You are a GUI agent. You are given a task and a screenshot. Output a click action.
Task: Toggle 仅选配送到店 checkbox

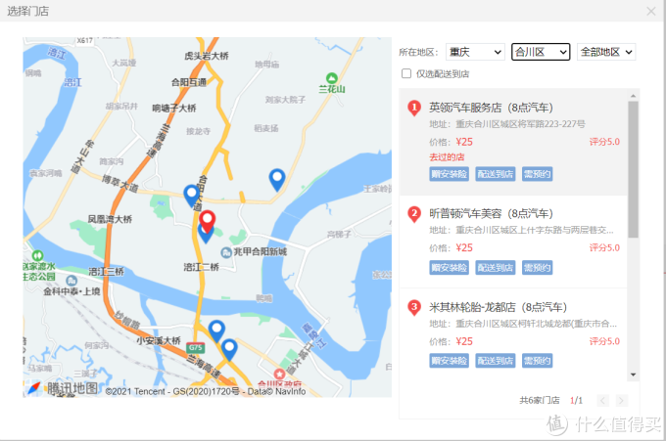406,73
